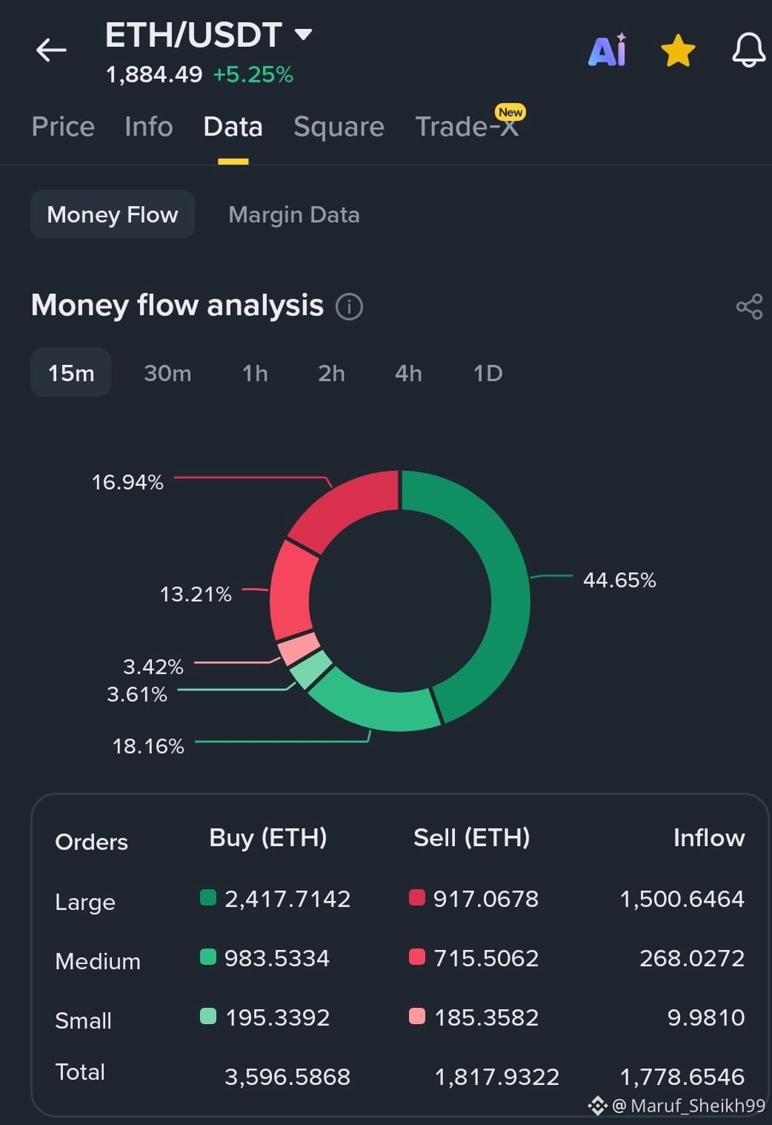The width and height of the screenshot is (772, 1125).
Task: Click the Money flow analysis heading
Action: point(178,306)
